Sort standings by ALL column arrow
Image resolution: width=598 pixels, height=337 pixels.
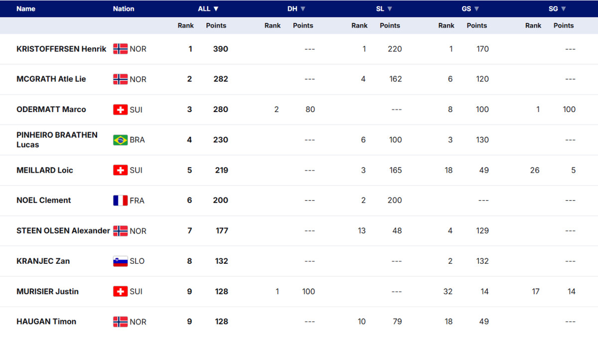click(216, 9)
